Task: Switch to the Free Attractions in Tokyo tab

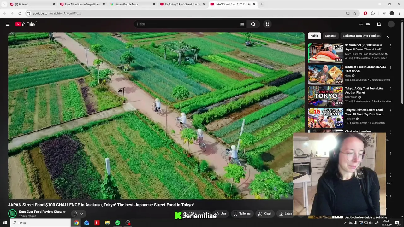Action: (x=83, y=4)
